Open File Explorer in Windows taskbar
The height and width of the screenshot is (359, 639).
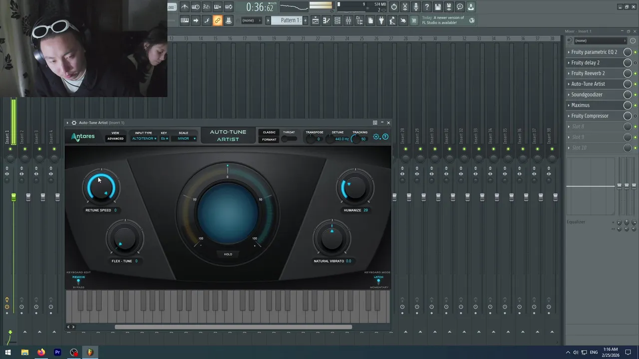click(x=24, y=352)
